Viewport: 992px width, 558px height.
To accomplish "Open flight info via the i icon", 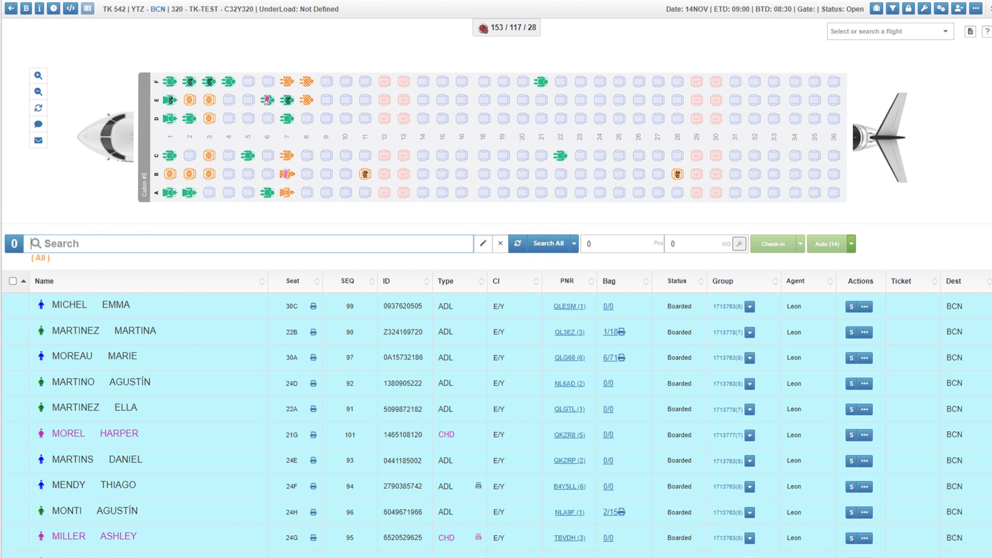I will pyautogui.click(x=39, y=9).
